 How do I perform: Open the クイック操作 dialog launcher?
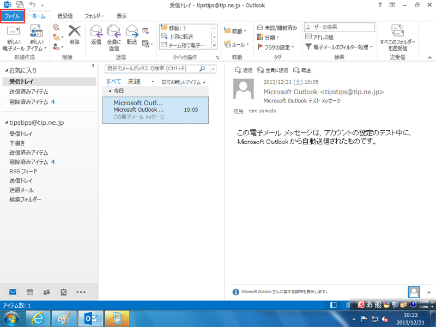coord(217,58)
